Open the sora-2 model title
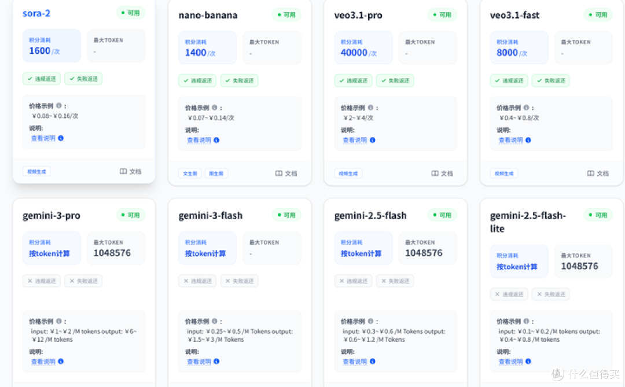Viewport: 625px width, 387px height. coord(36,13)
